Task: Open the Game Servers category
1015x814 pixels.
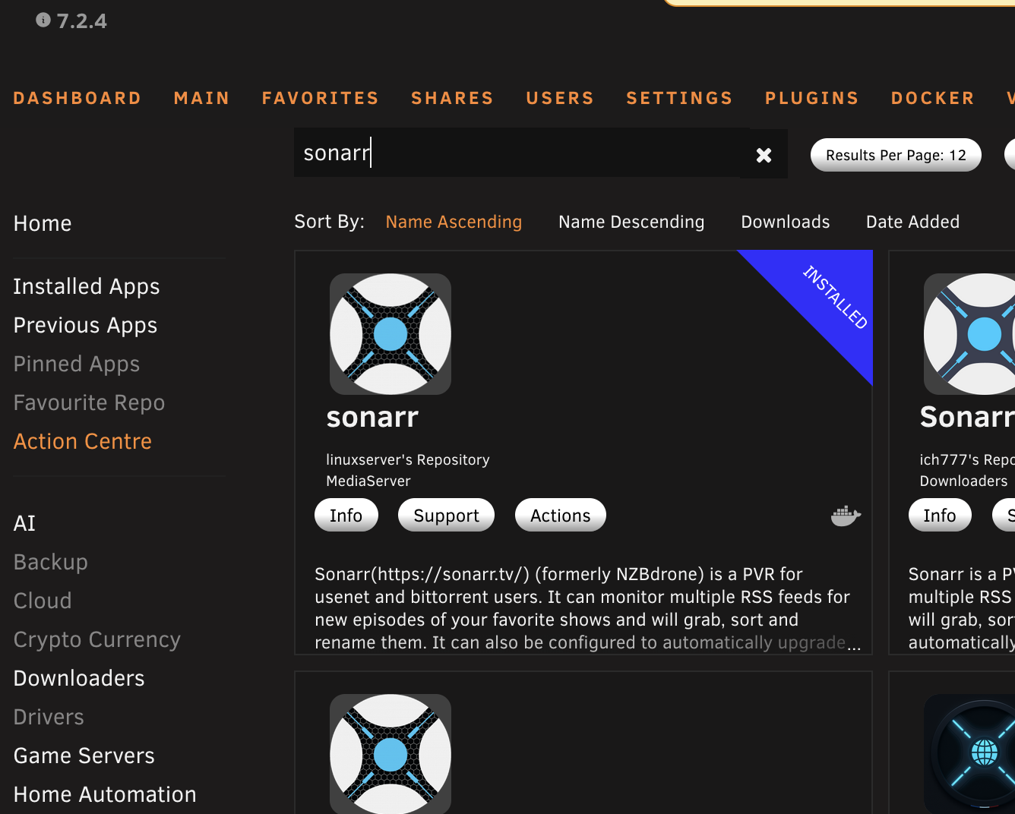Action: pyautogui.click(x=84, y=756)
